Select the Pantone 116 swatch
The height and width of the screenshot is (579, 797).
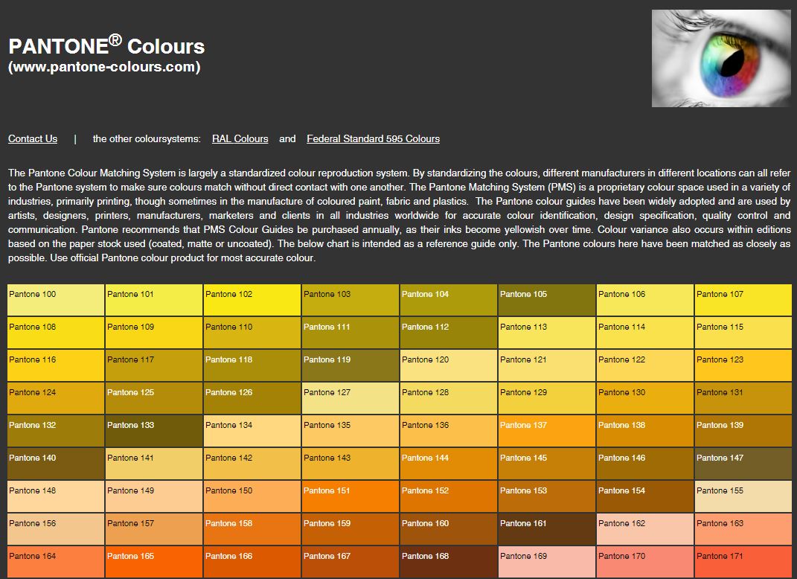(56, 365)
